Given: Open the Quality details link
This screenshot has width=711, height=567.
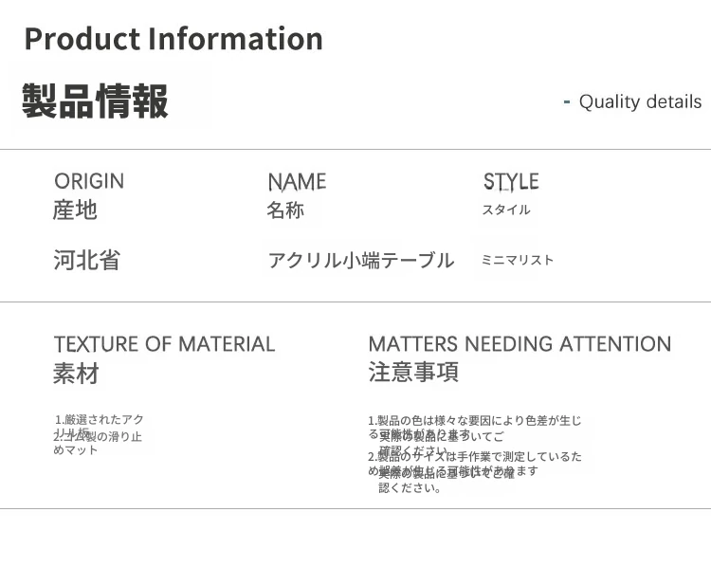Looking at the screenshot, I should (640, 101).
